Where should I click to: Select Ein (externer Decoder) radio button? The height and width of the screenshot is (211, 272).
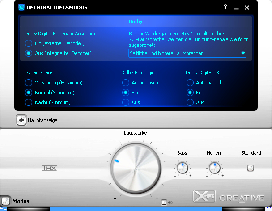[x=29, y=43]
